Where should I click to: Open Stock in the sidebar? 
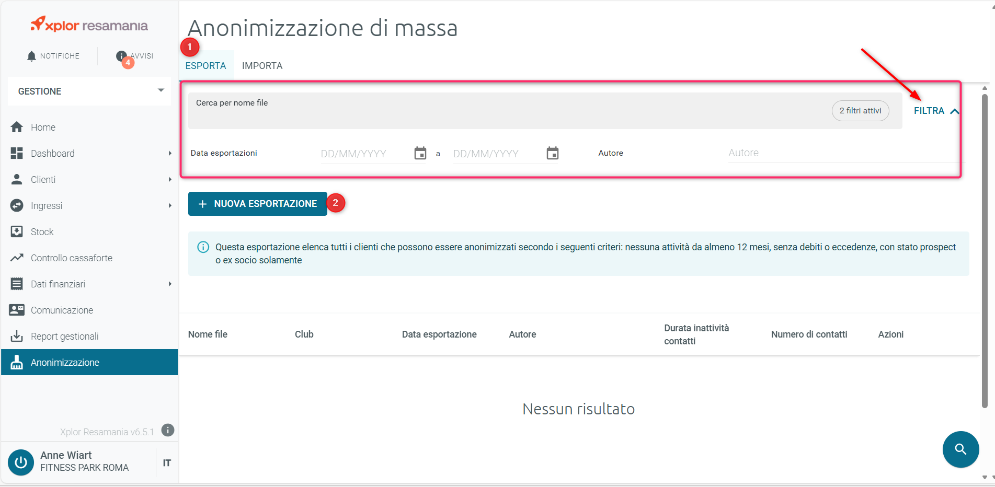89,231
